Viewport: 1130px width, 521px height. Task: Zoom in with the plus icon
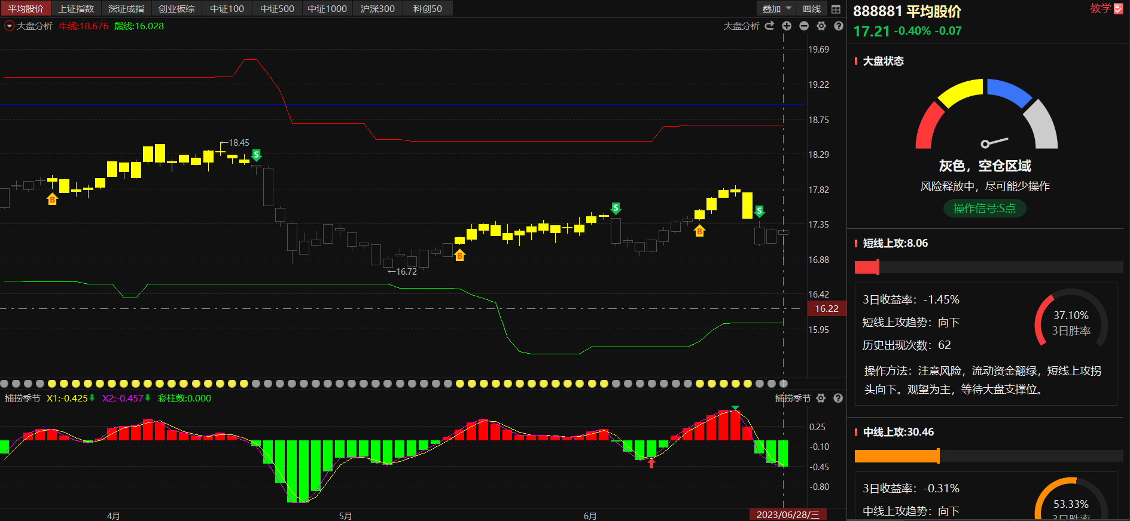pyautogui.click(x=787, y=26)
